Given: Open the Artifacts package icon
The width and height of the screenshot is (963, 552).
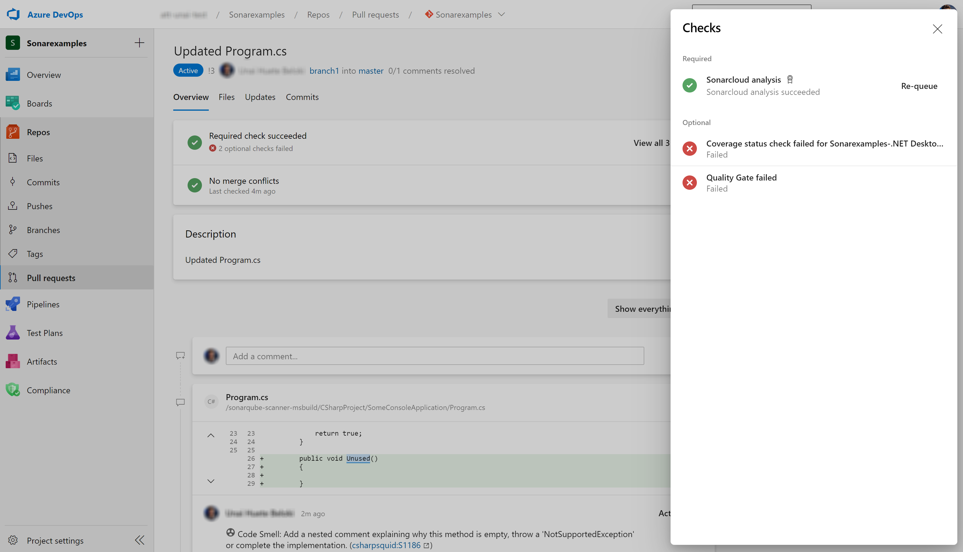Looking at the screenshot, I should (x=13, y=361).
